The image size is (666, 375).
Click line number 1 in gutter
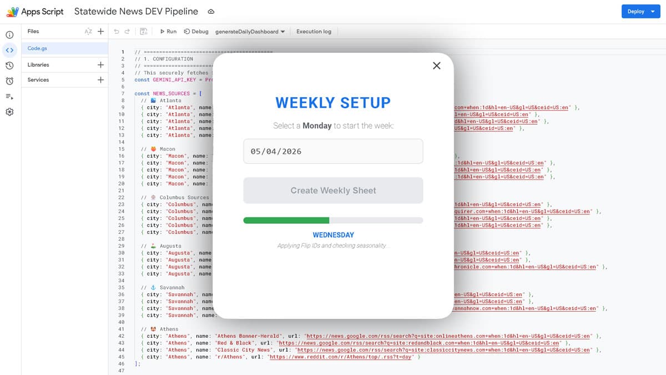123,52
